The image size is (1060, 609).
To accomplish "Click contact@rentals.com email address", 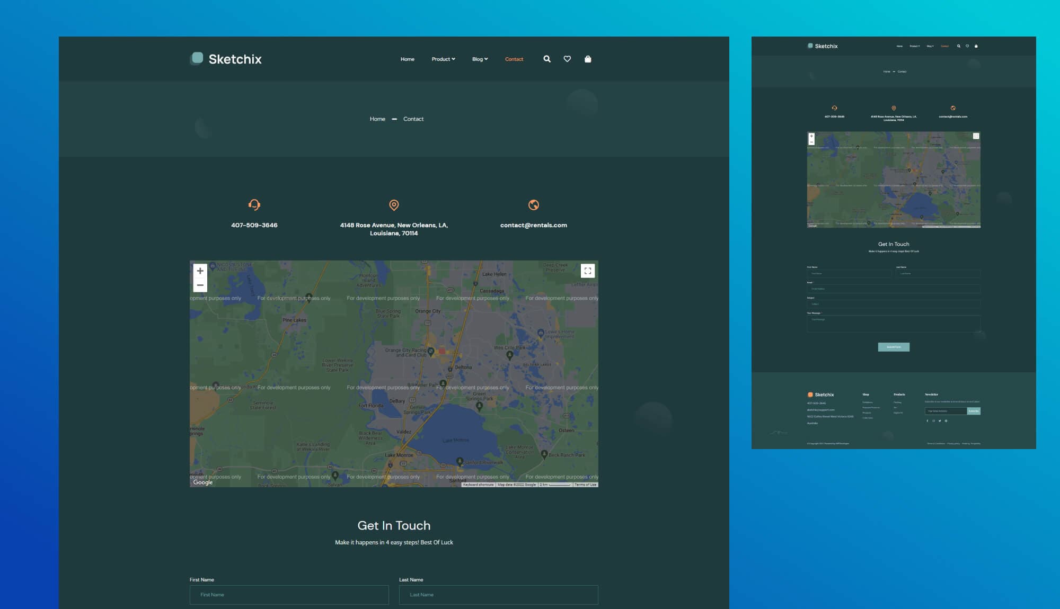I will 533,226.
